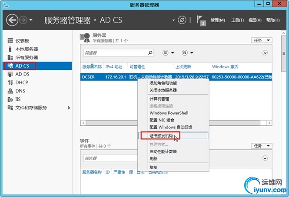Select the DCSER server row
The height and width of the screenshot is (197, 289).
pyautogui.click(x=176, y=77)
